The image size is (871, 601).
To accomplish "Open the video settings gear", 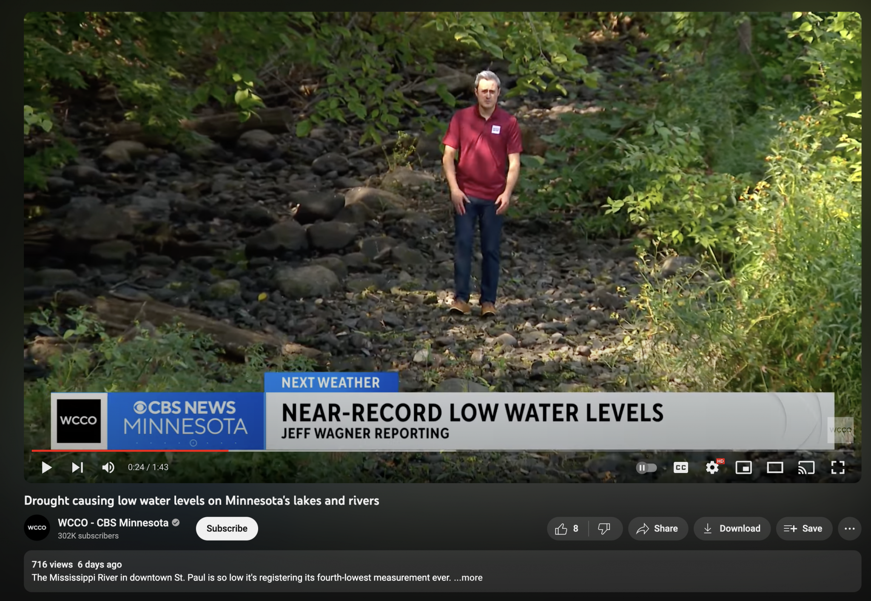I will [x=712, y=467].
